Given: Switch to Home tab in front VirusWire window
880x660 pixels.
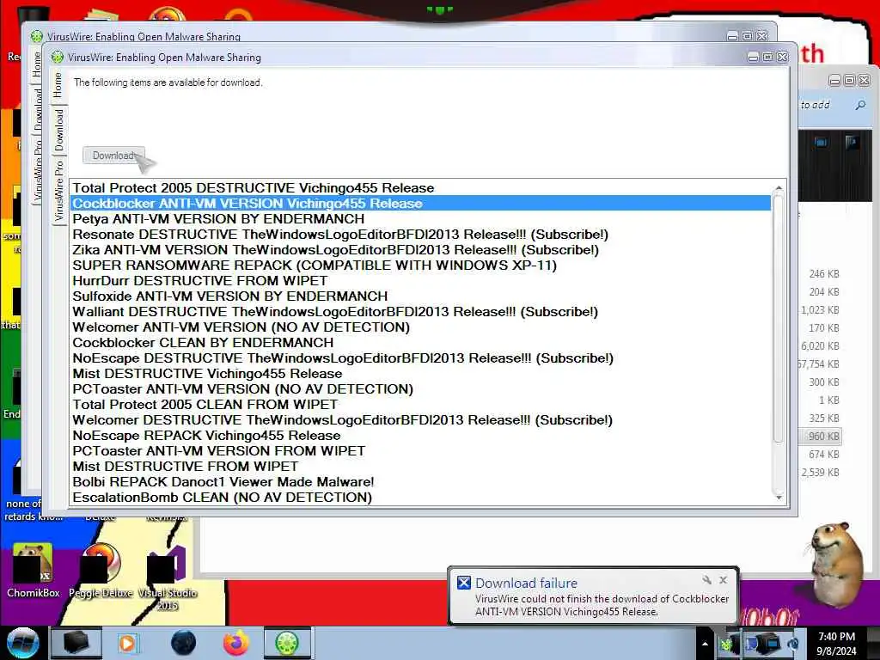Looking at the screenshot, I should point(58,85).
